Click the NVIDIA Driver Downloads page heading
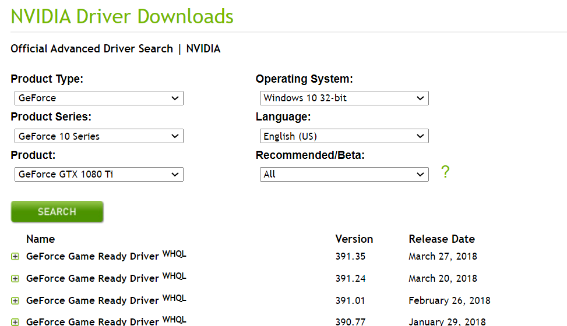567x326 pixels. coord(122,16)
